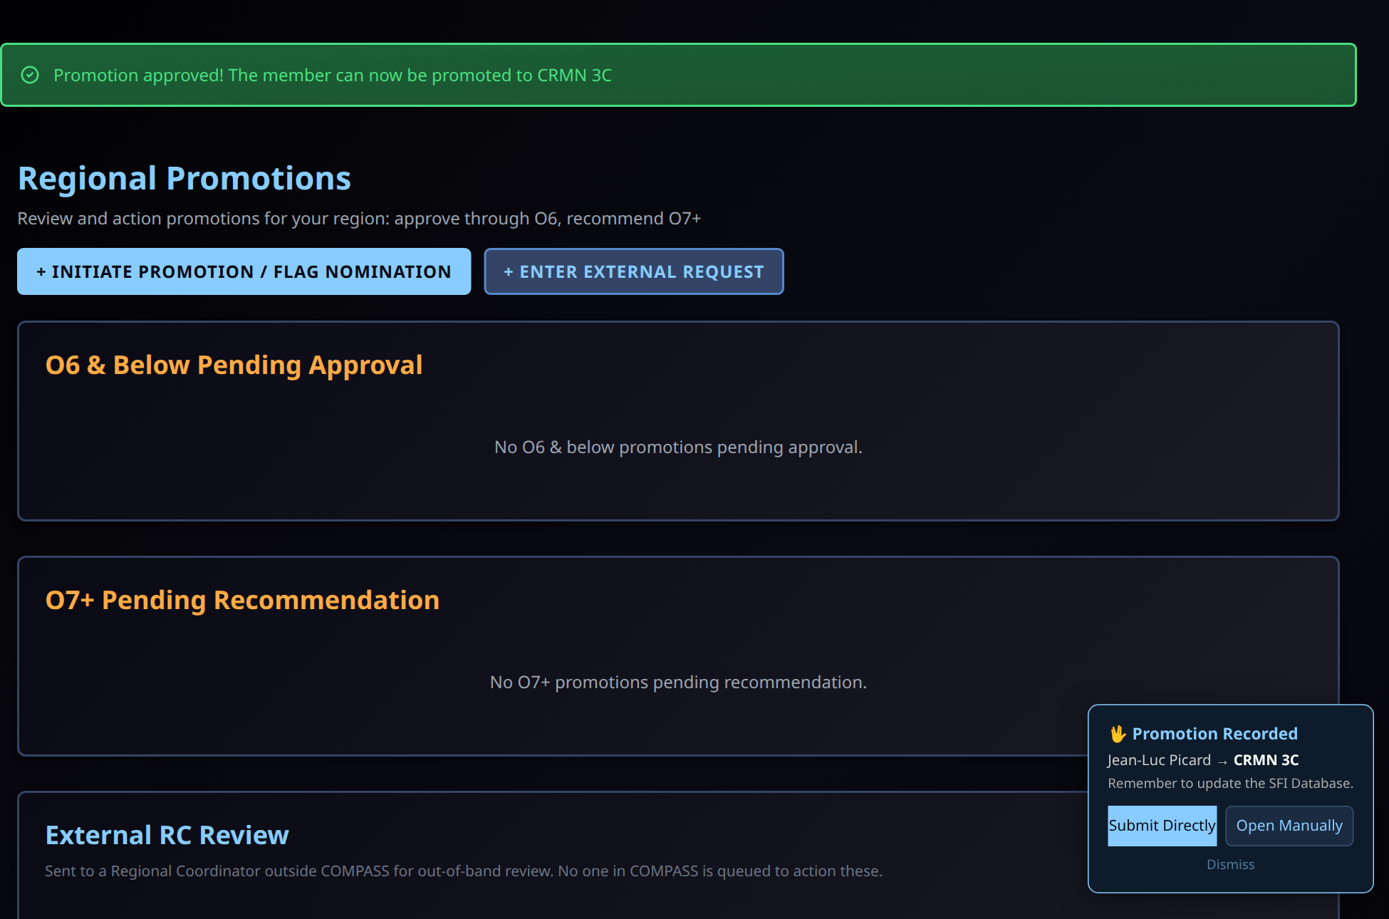
Task: Click "No O6 & below promotions pending approval." text
Action: coord(678,447)
